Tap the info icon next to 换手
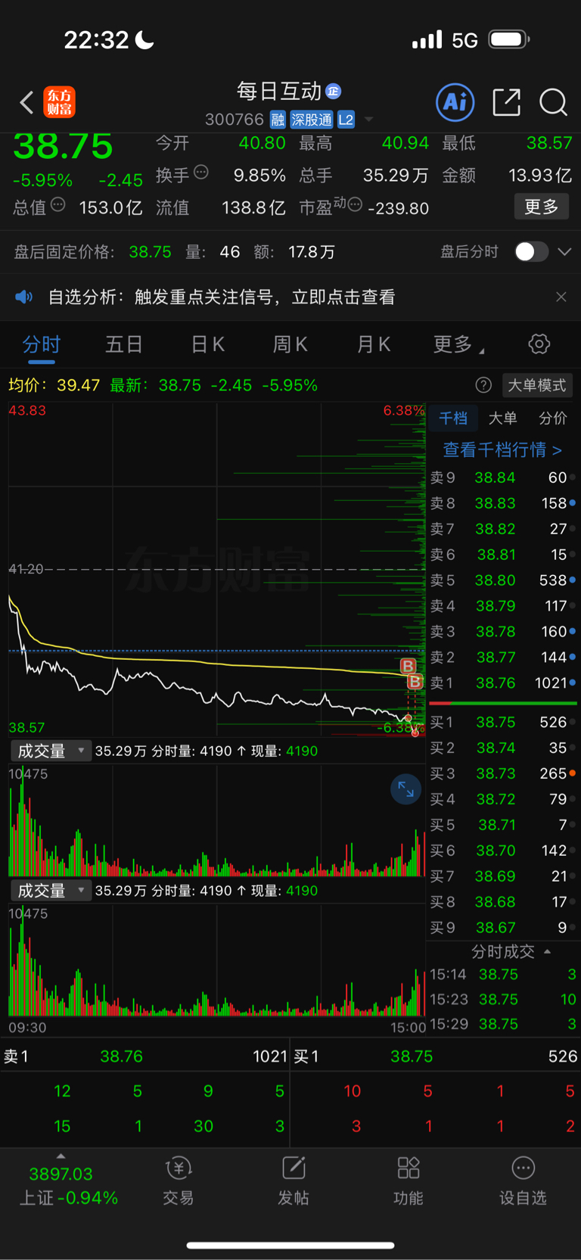Screen dimensions: 581x1260 (201, 173)
